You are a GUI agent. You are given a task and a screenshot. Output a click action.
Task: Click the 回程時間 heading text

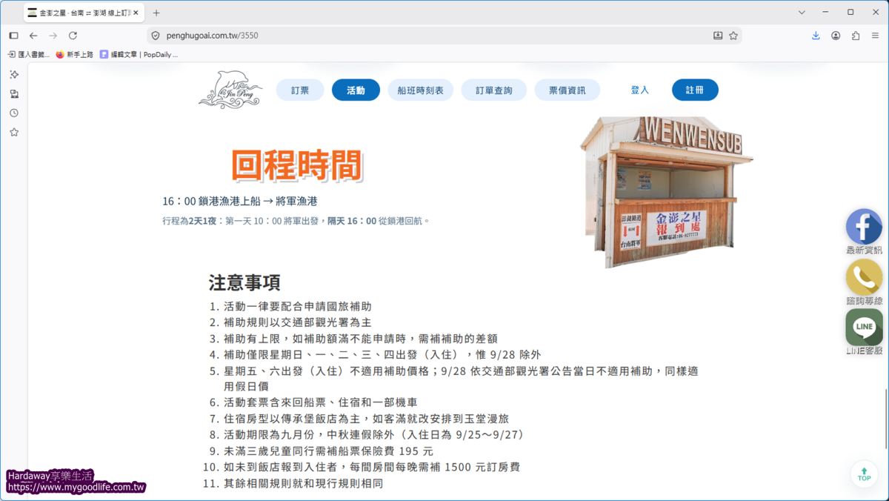(296, 165)
